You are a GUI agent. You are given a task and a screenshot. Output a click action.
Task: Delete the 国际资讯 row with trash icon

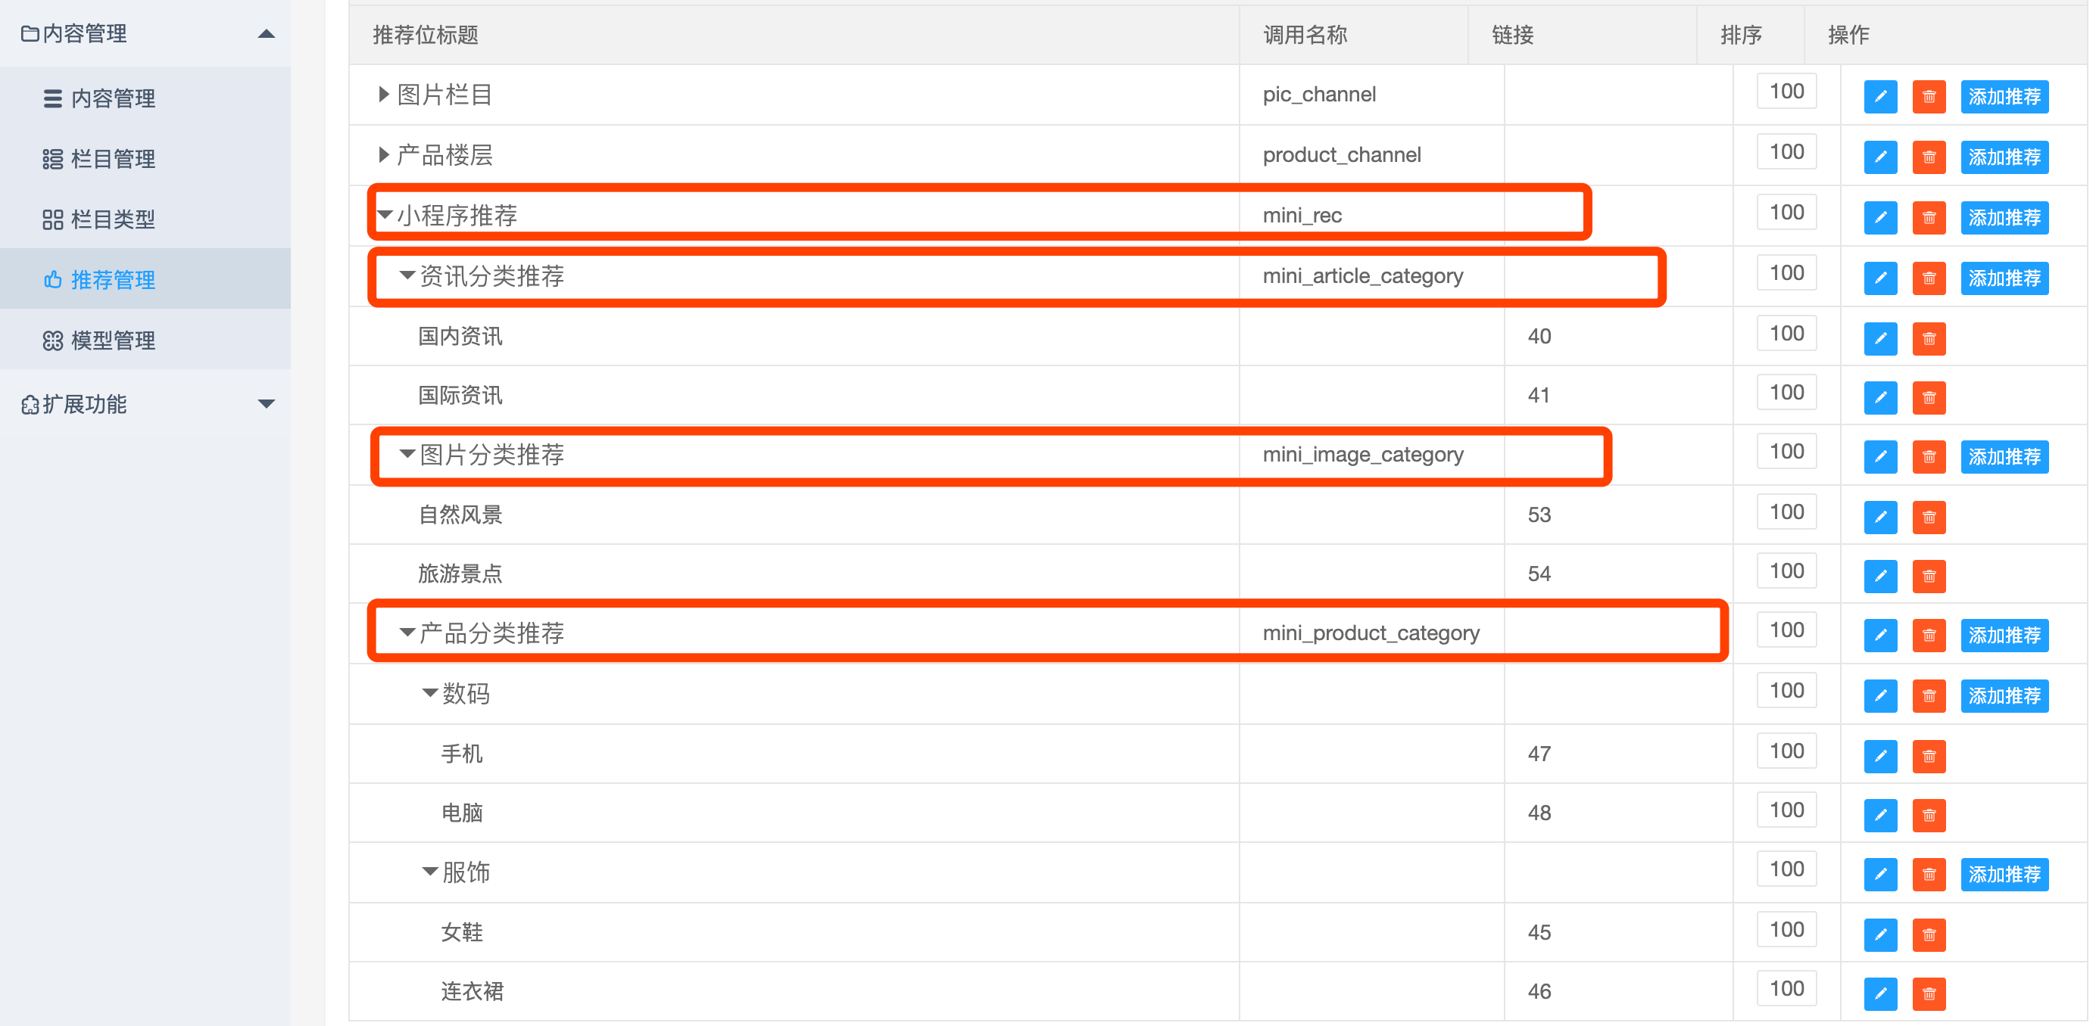click(x=1929, y=397)
